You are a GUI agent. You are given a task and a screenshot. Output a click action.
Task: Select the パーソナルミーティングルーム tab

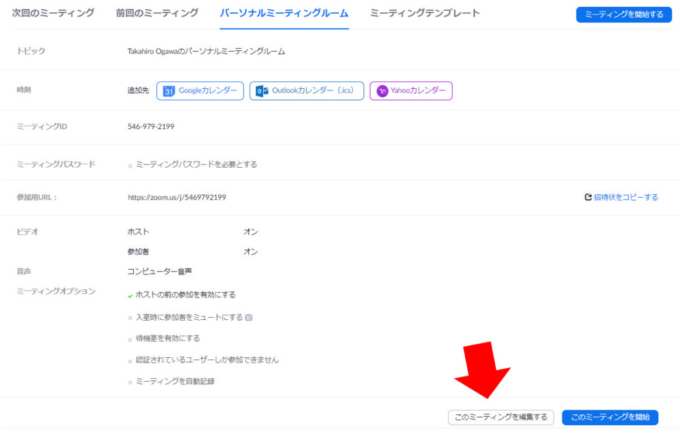click(x=284, y=14)
